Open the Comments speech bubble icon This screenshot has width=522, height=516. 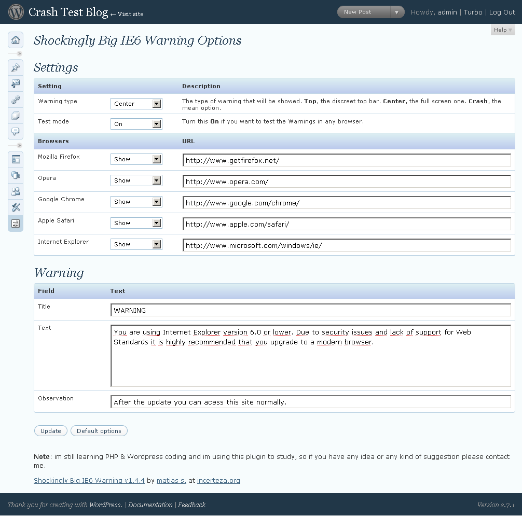(16, 132)
